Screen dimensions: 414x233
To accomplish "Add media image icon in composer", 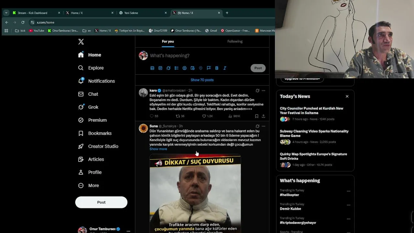I will pyautogui.click(x=152, y=68).
